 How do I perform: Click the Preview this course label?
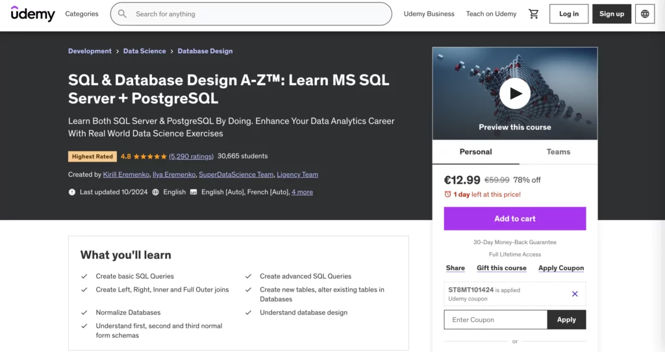pos(515,127)
